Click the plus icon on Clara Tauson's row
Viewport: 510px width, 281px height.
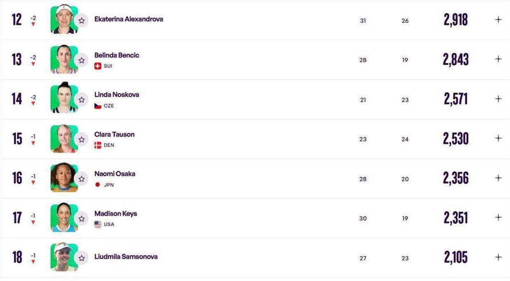499,138
